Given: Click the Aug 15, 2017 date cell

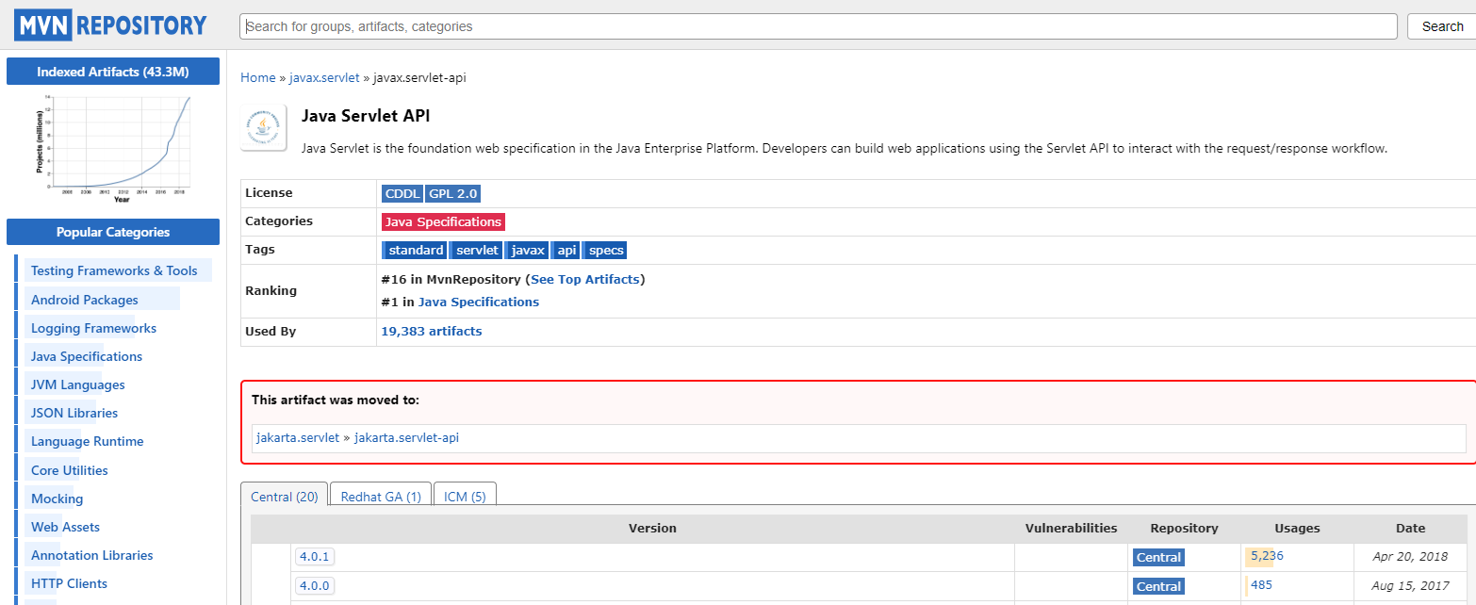Looking at the screenshot, I should (1410, 585).
